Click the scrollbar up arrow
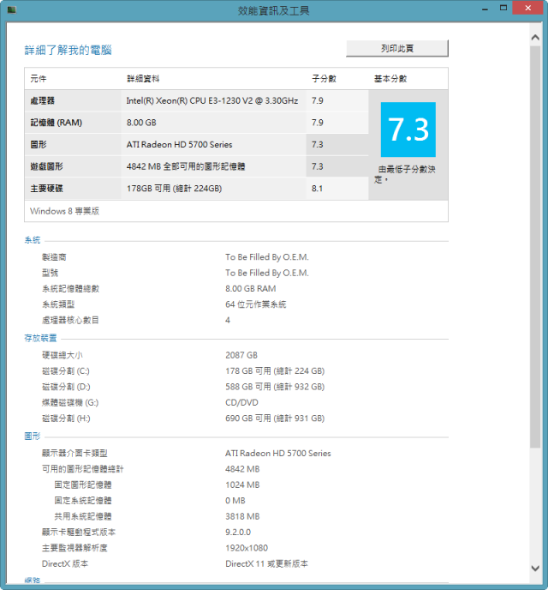 (535, 38)
